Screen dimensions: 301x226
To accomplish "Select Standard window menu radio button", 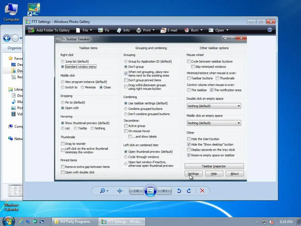I will (63, 67).
